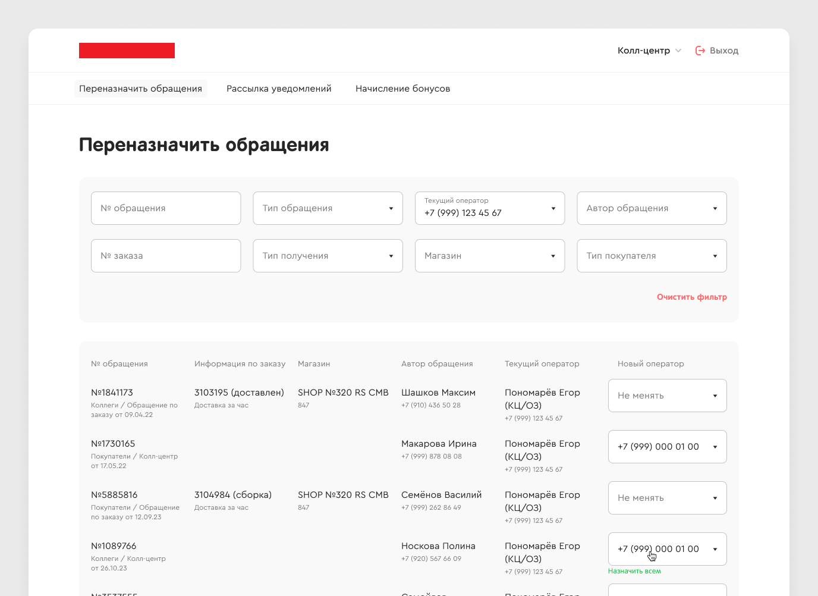Viewport: 818px width, 596px height.
Task: Click the Очистить фильтр link
Action: (x=691, y=297)
